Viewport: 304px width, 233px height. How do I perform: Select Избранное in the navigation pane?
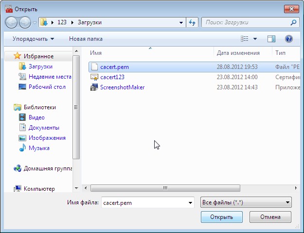click(x=38, y=56)
